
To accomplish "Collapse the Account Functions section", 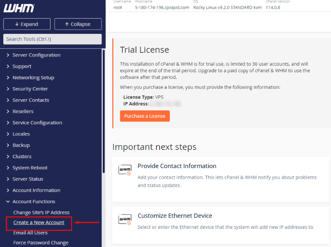I will tap(34, 202).
